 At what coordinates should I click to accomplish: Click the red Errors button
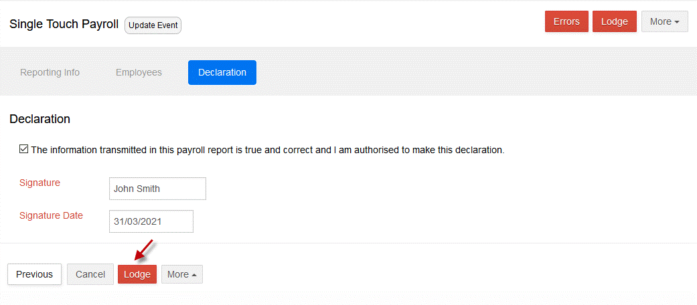[x=566, y=21]
